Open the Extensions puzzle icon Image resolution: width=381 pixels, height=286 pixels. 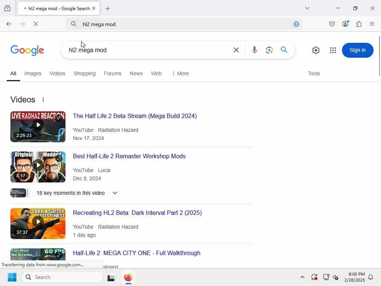tap(359, 24)
